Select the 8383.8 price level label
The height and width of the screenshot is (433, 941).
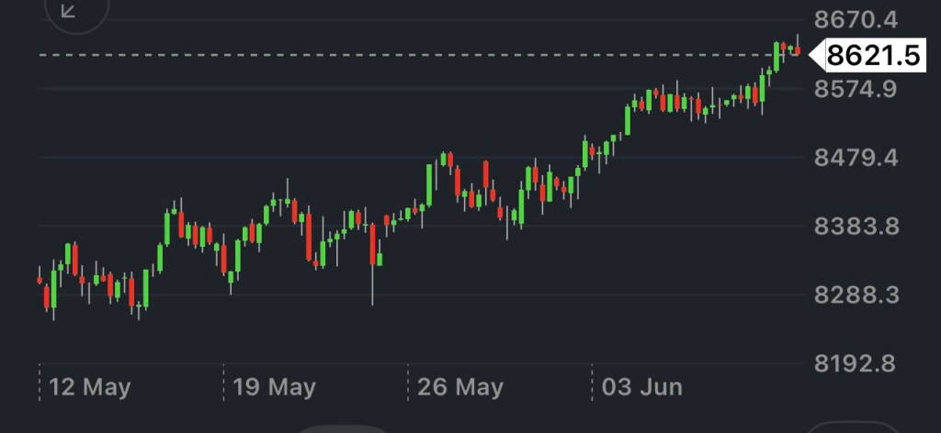(x=856, y=227)
